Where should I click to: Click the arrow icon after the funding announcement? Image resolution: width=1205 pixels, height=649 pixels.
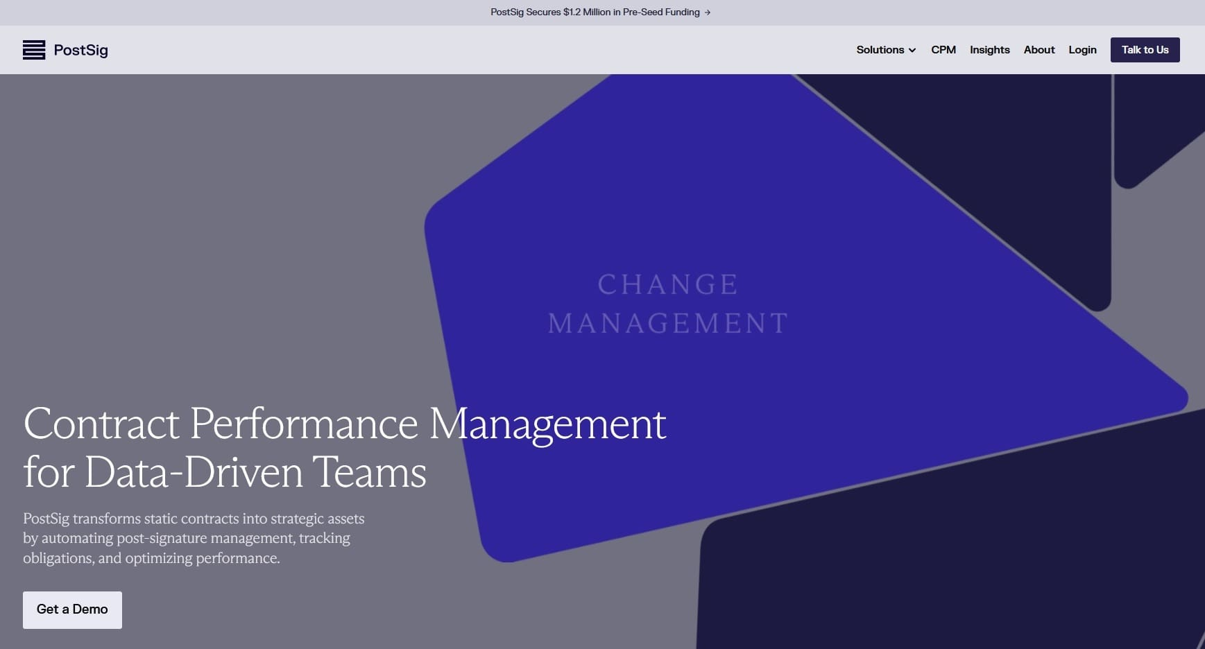coord(707,12)
